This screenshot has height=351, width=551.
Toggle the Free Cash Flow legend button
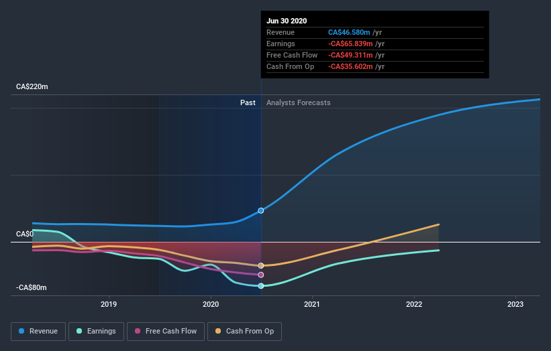coord(166,332)
